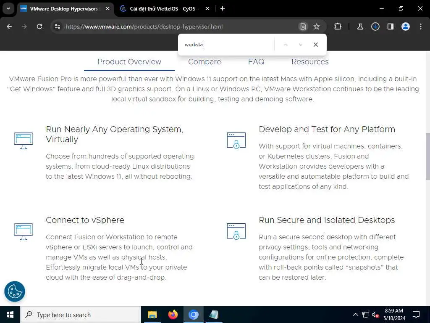The width and height of the screenshot is (430, 323).
Task: Bookmark this page with the star icon
Action: point(317,26)
